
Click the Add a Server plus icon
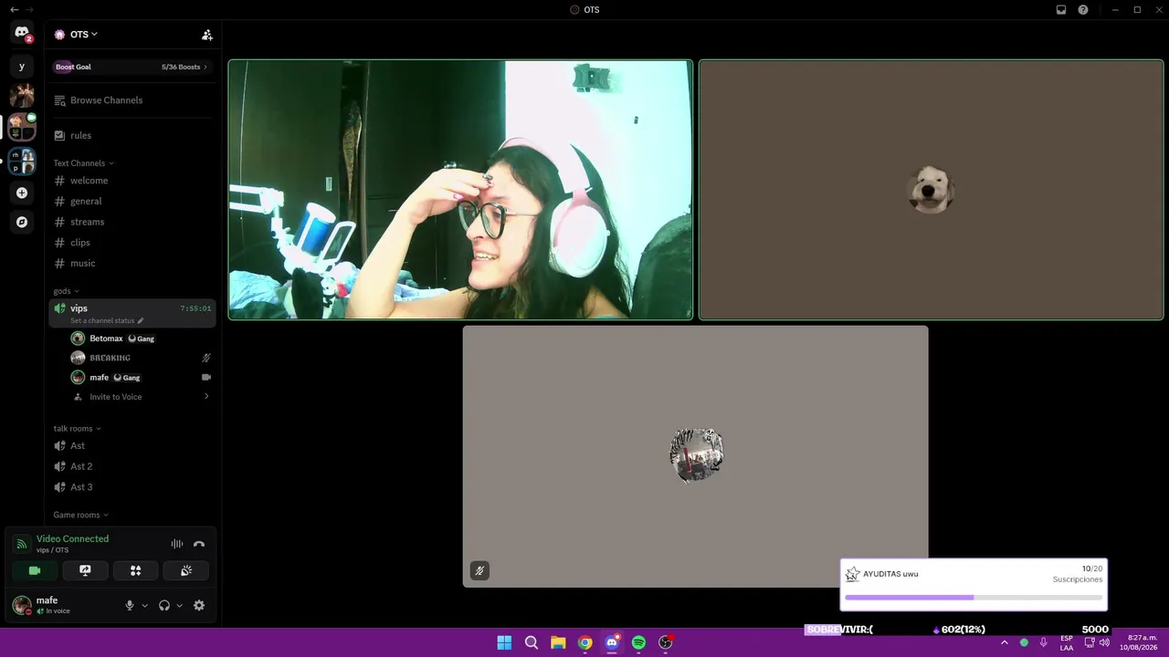pyautogui.click(x=22, y=193)
